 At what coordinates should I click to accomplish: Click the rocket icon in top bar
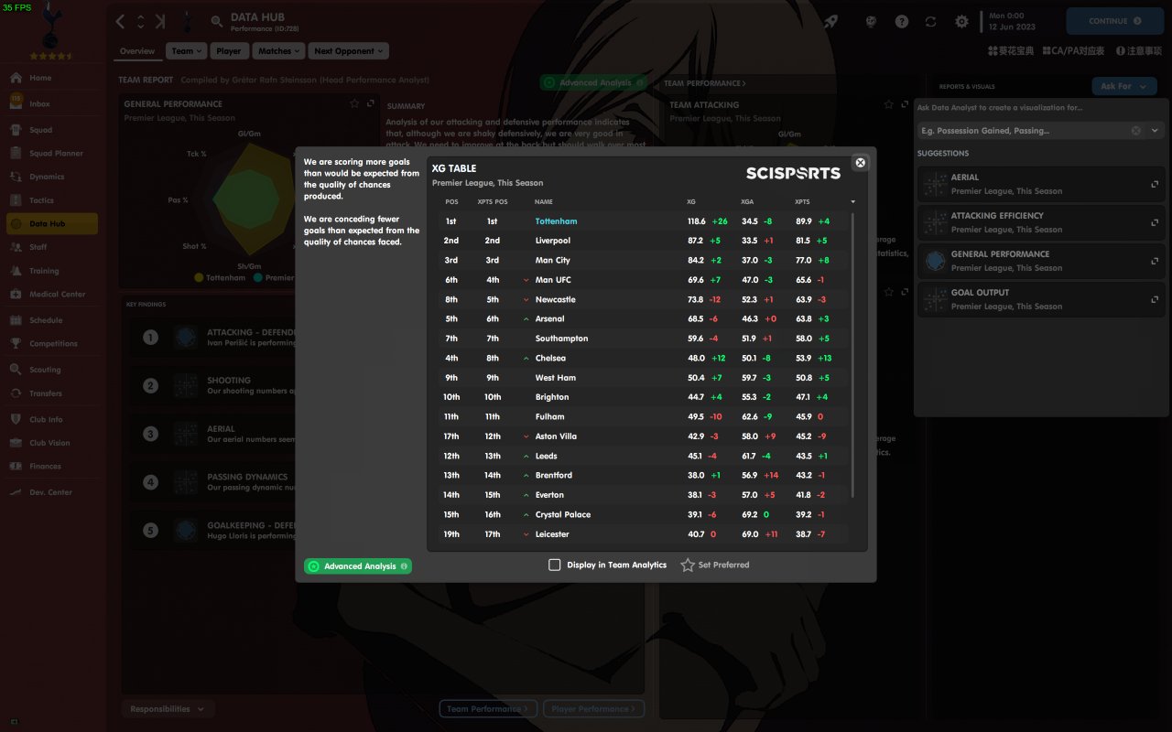point(830,21)
